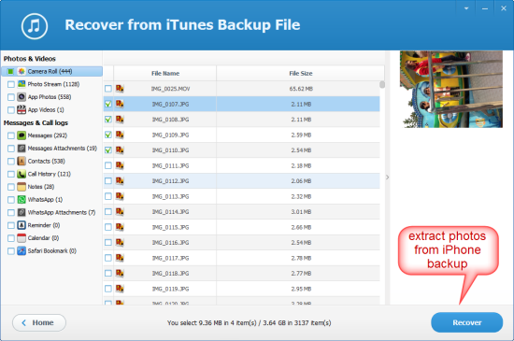Uncheck the IMG_0107.JPG checkbox
The image size is (514, 341).
pos(108,104)
